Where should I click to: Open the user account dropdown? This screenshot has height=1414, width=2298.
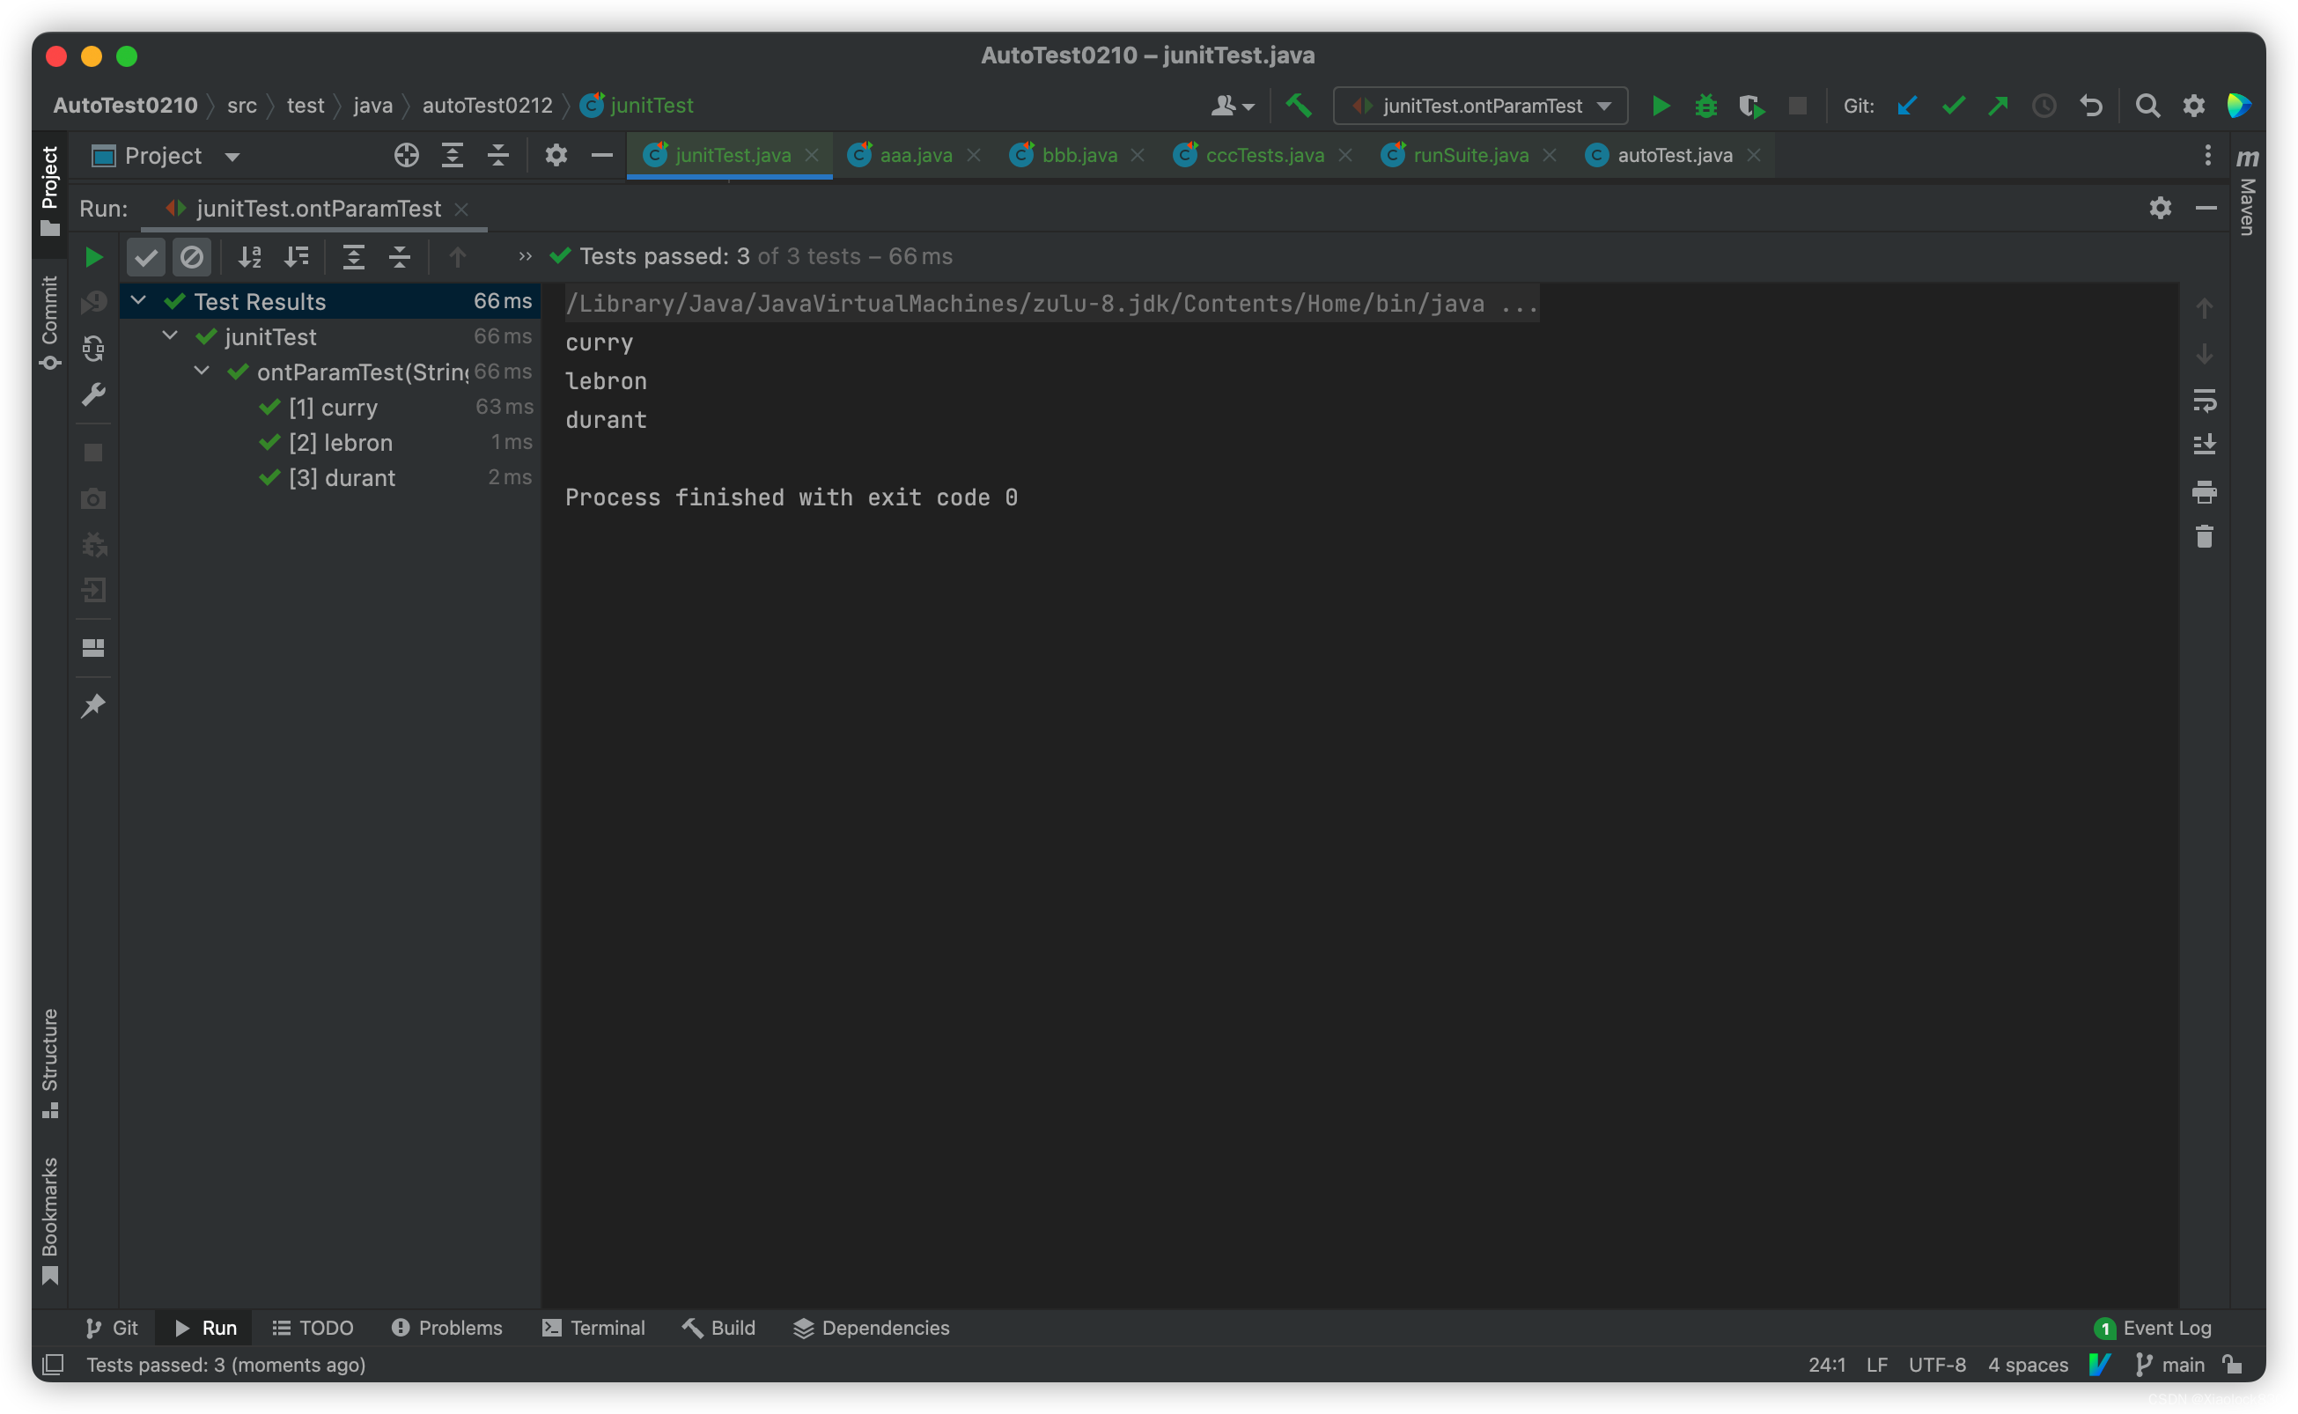point(1233,106)
